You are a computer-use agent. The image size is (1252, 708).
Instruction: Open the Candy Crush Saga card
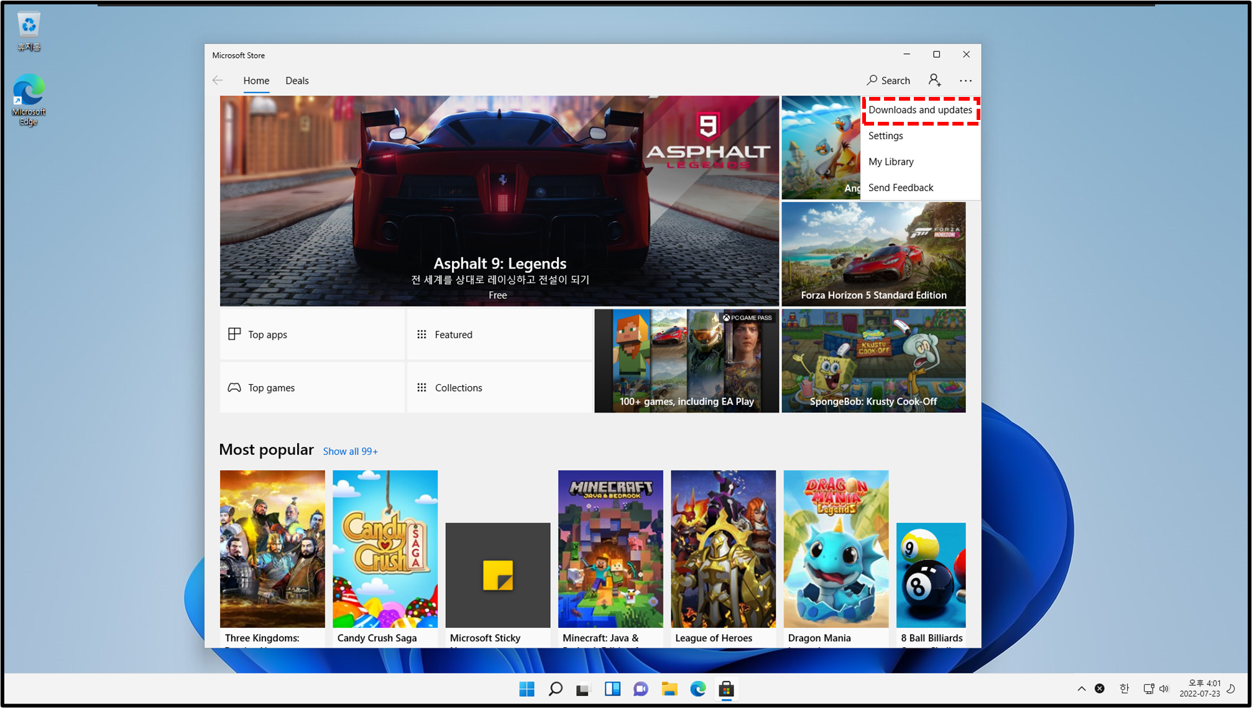point(385,558)
